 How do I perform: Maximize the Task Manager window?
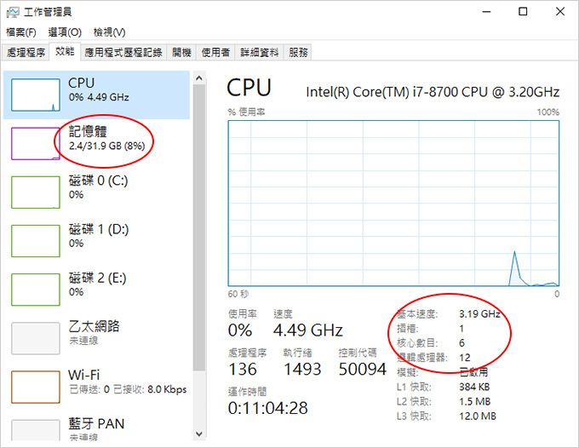click(x=523, y=12)
